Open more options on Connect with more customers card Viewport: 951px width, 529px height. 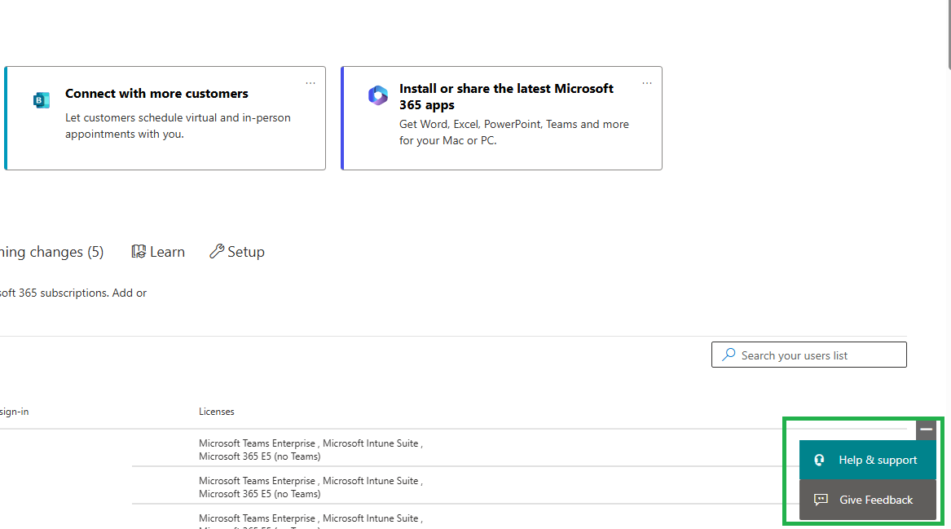click(310, 83)
